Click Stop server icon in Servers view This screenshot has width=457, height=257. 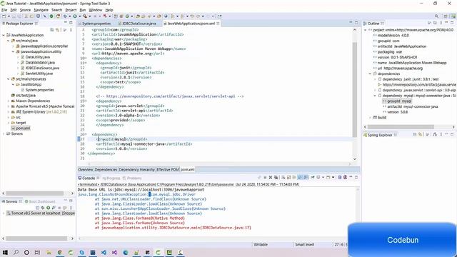[x=60, y=208]
